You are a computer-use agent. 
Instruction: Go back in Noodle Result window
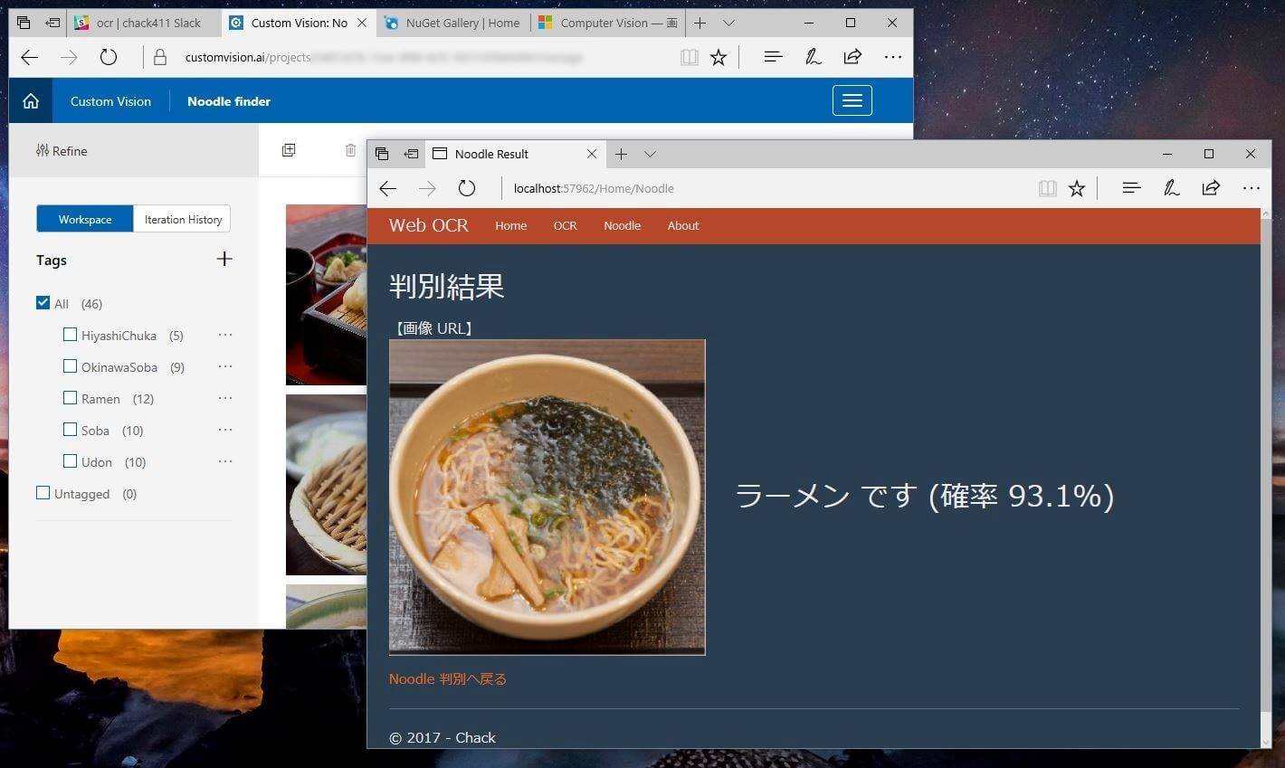point(388,188)
